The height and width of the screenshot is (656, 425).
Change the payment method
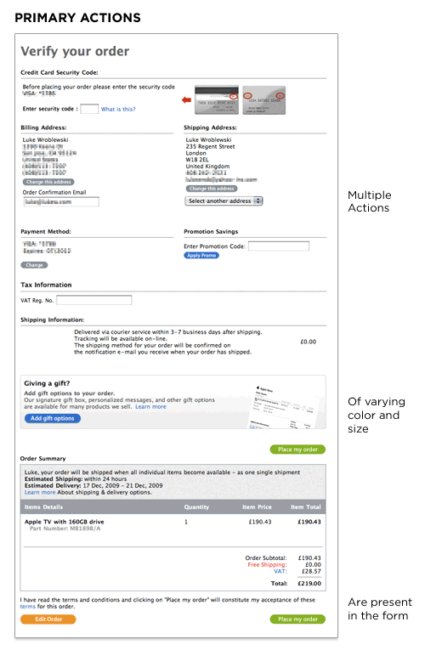click(34, 265)
